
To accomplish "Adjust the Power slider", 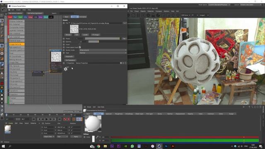I will pos(102,38).
